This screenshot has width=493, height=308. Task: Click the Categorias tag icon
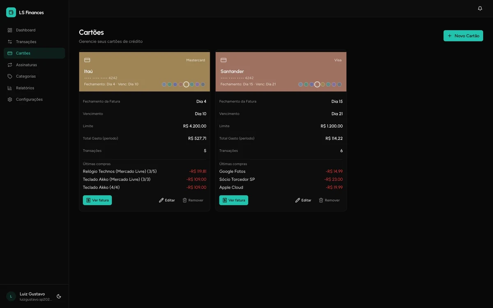(x=10, y=76)
